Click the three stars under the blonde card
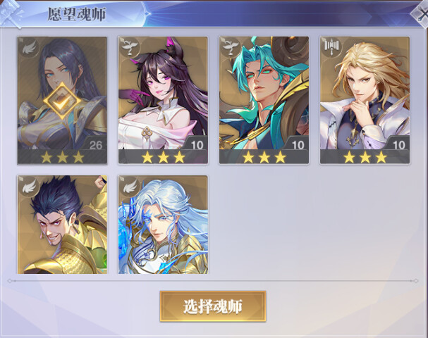Viewport: 428px width, 338px height. tap(365, 157)
